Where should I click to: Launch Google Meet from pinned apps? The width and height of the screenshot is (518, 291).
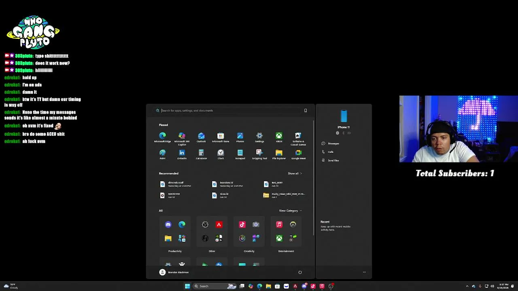298,154
